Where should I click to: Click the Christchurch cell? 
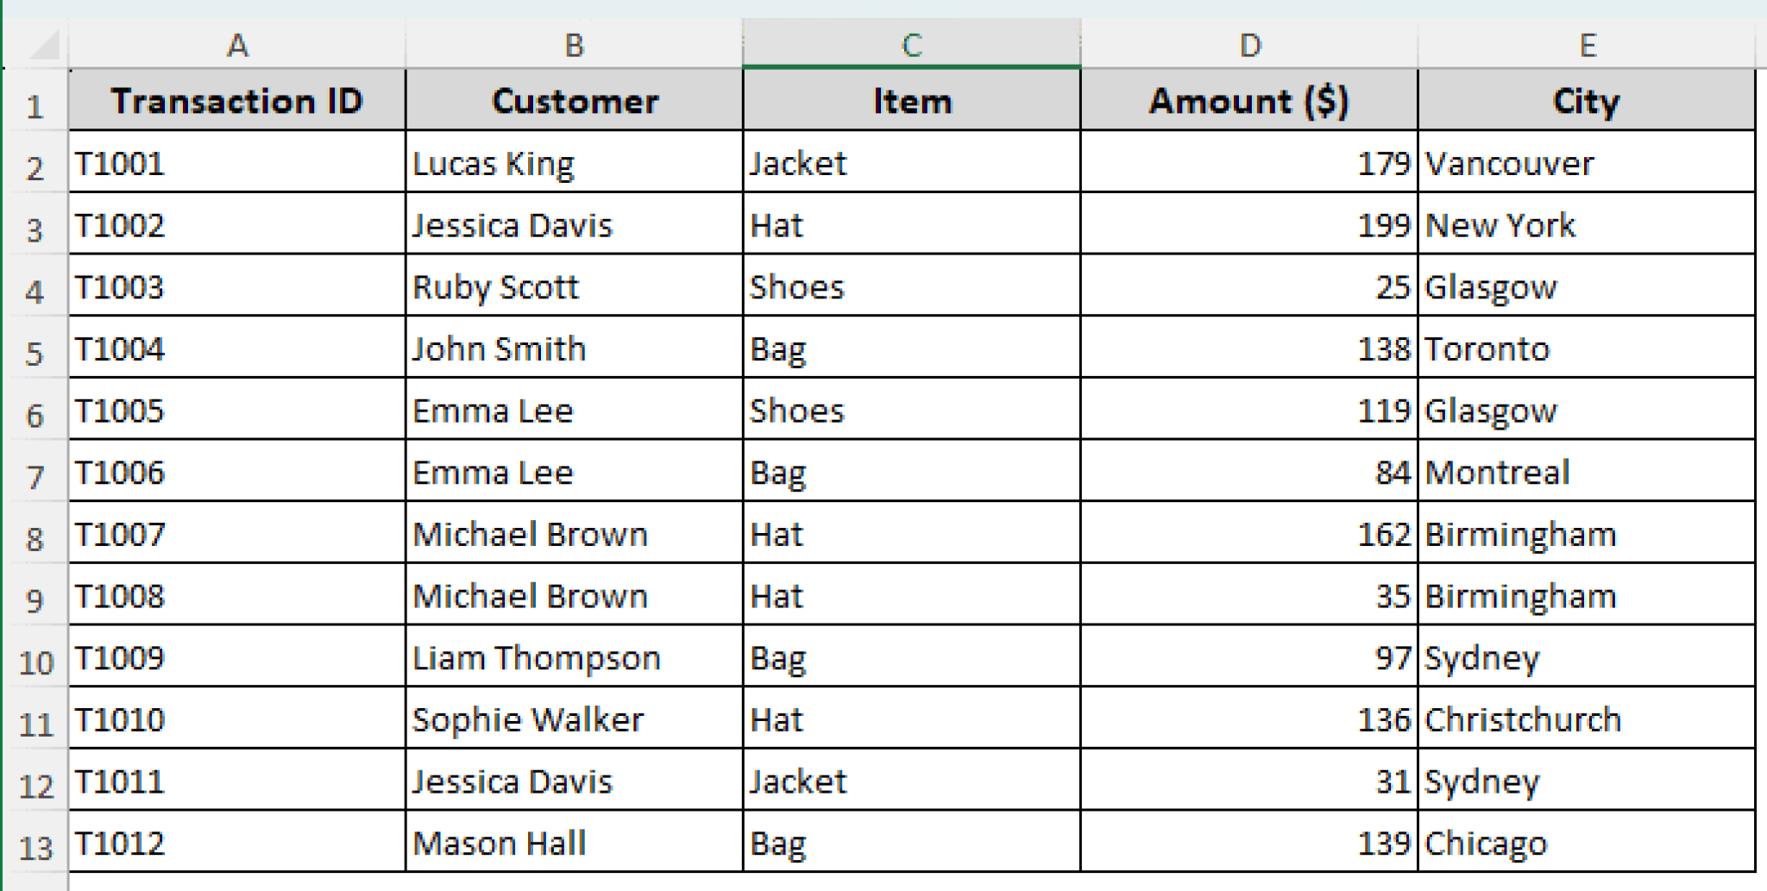pyautogui.click(x=1588, y=718)
